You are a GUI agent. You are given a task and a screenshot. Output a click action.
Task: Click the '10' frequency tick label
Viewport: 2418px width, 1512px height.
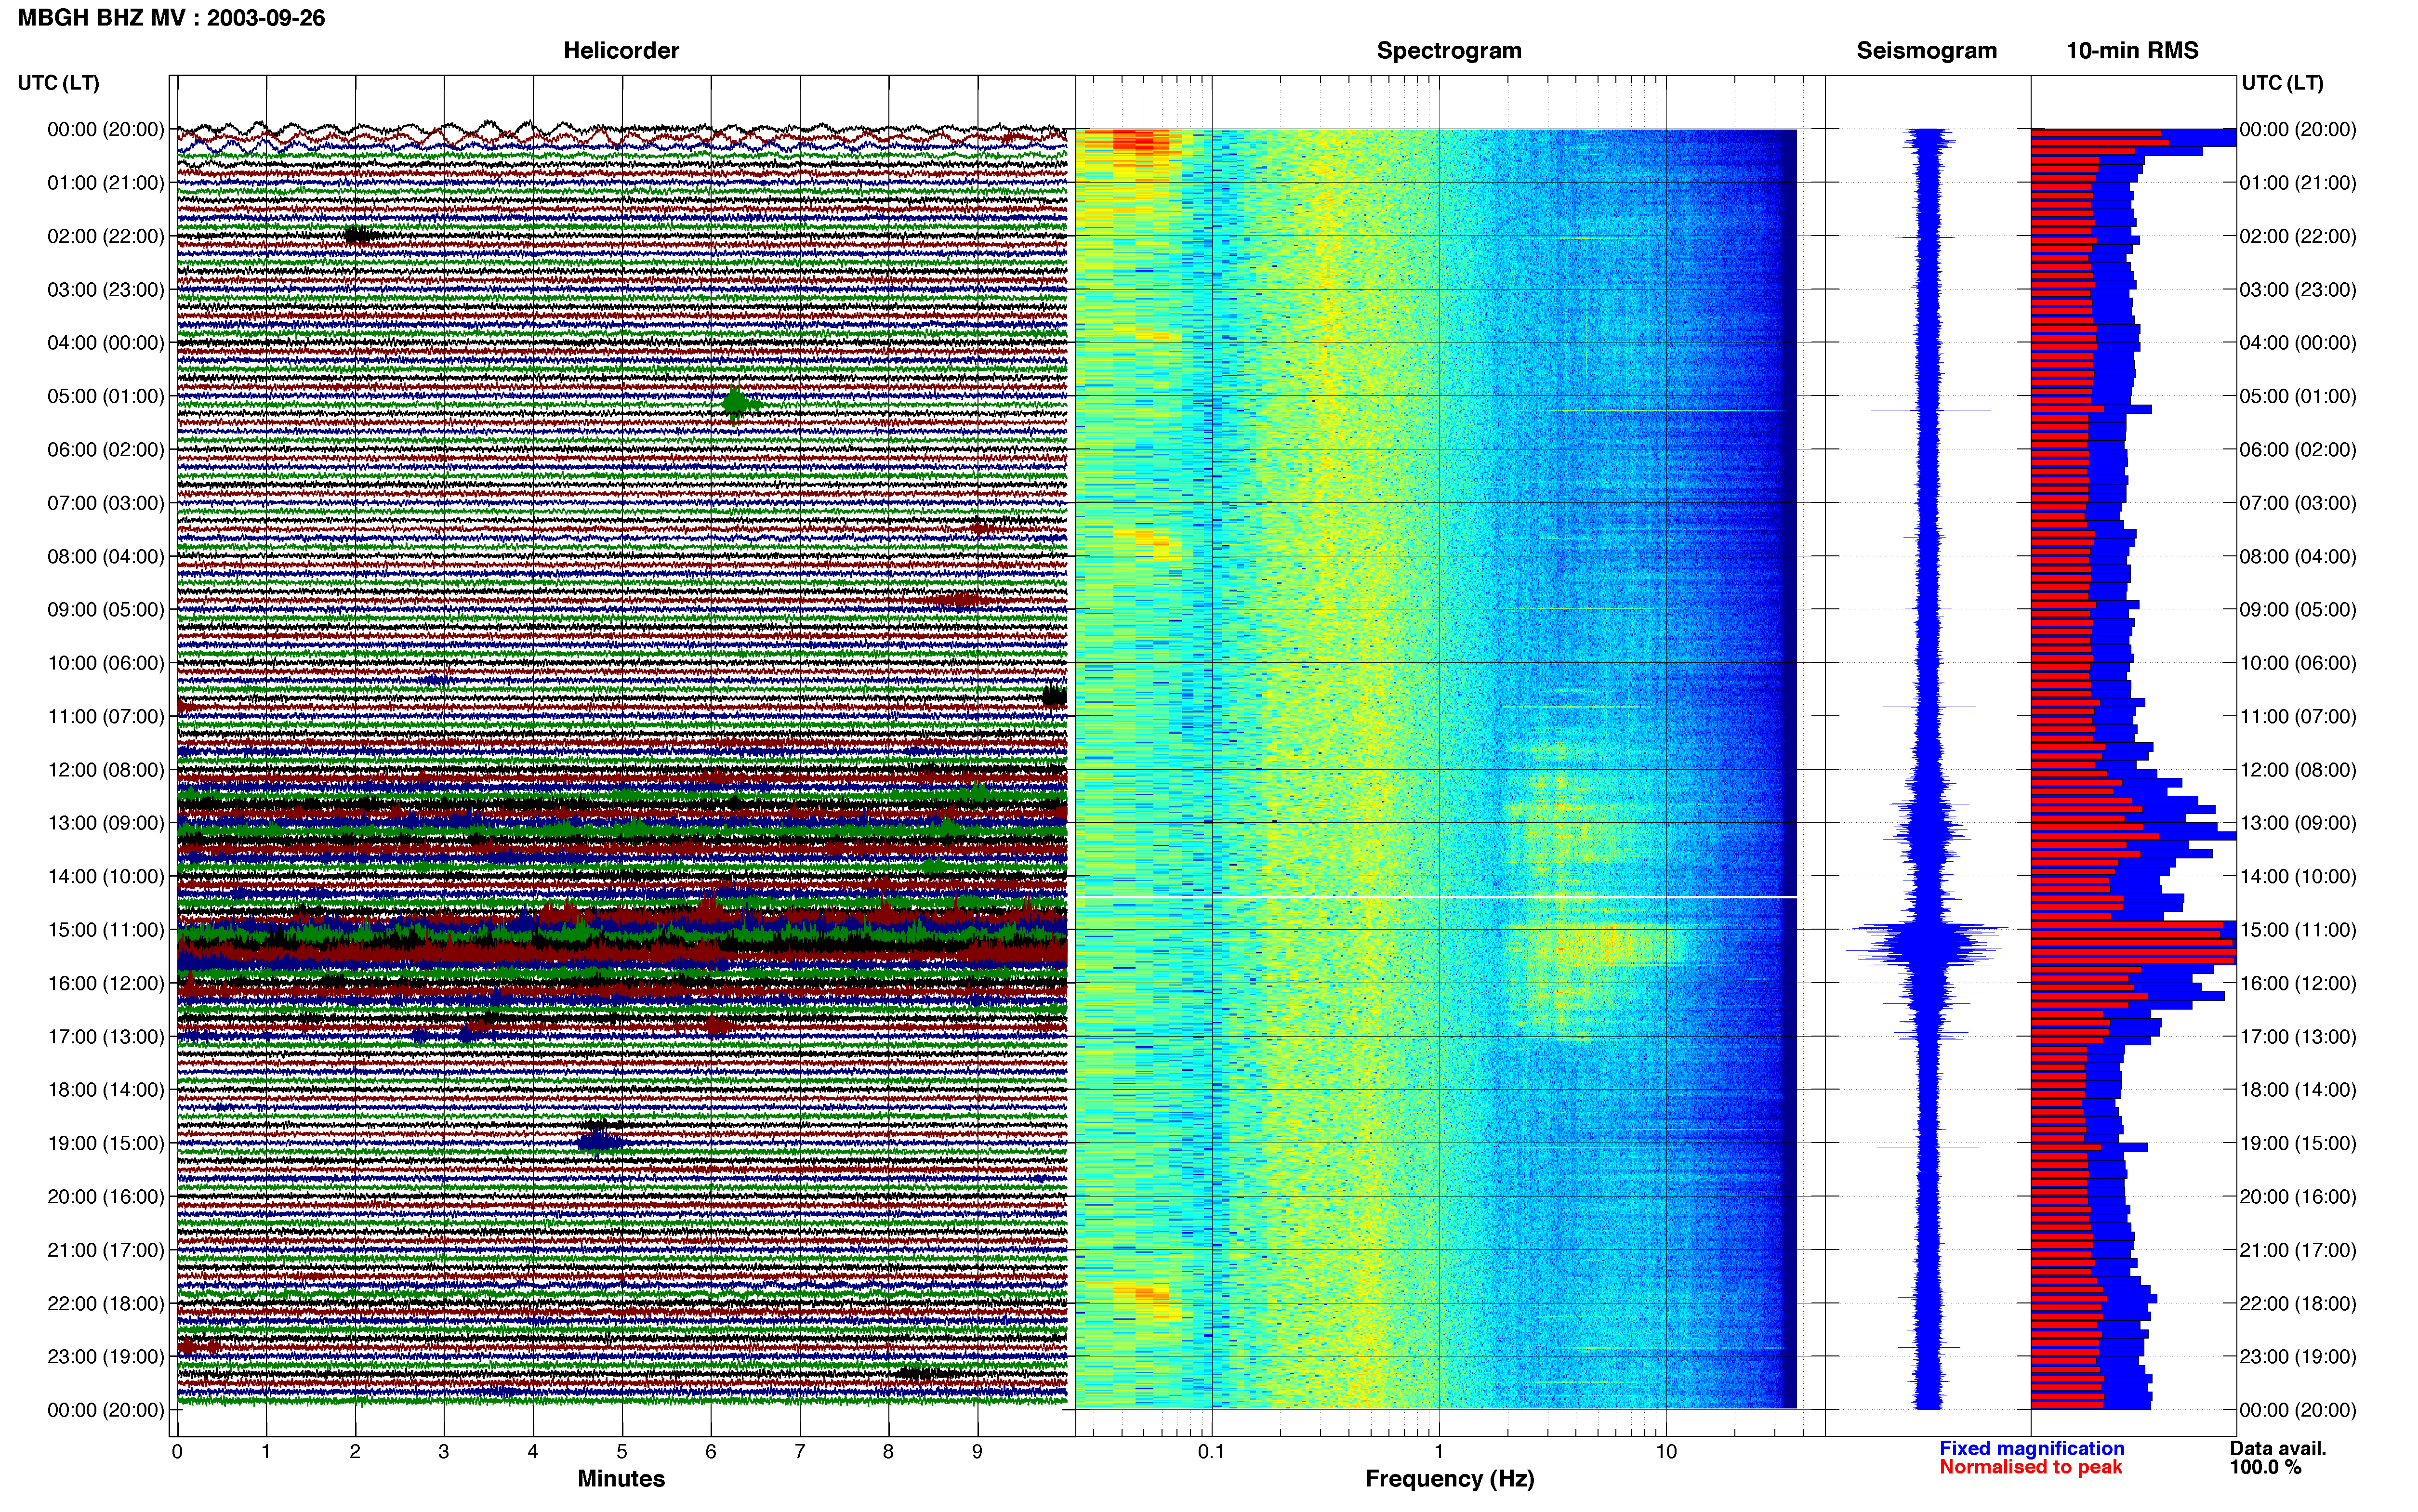pos(1666,1451)
